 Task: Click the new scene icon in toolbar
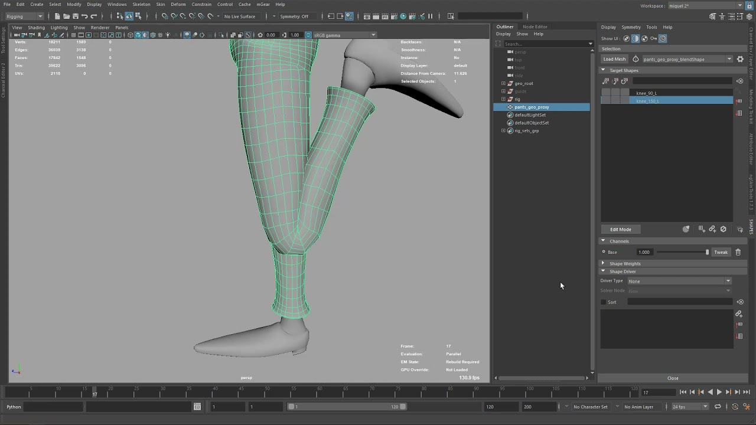pos(57,17)
